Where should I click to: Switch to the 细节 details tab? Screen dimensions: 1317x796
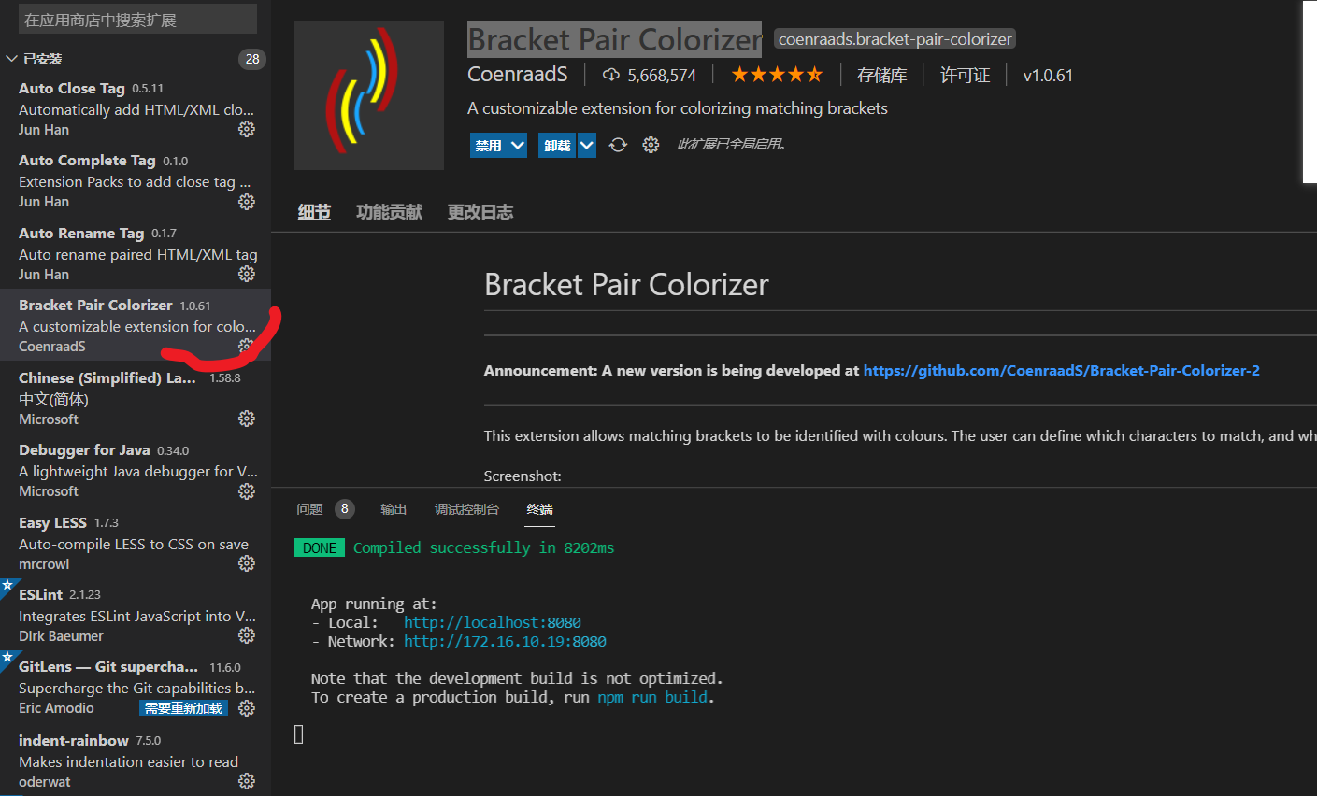[x=314, y=212]
